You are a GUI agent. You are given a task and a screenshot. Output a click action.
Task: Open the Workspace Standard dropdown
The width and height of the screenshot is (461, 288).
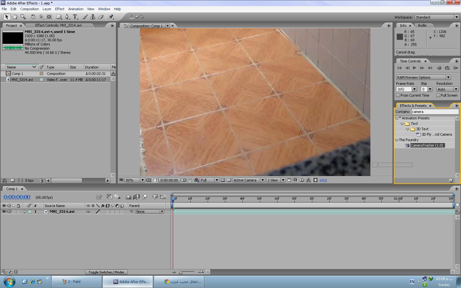(x=437, y=17)
